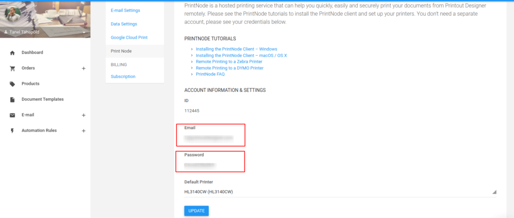Open E-mail Settings page

coord(125,11)
